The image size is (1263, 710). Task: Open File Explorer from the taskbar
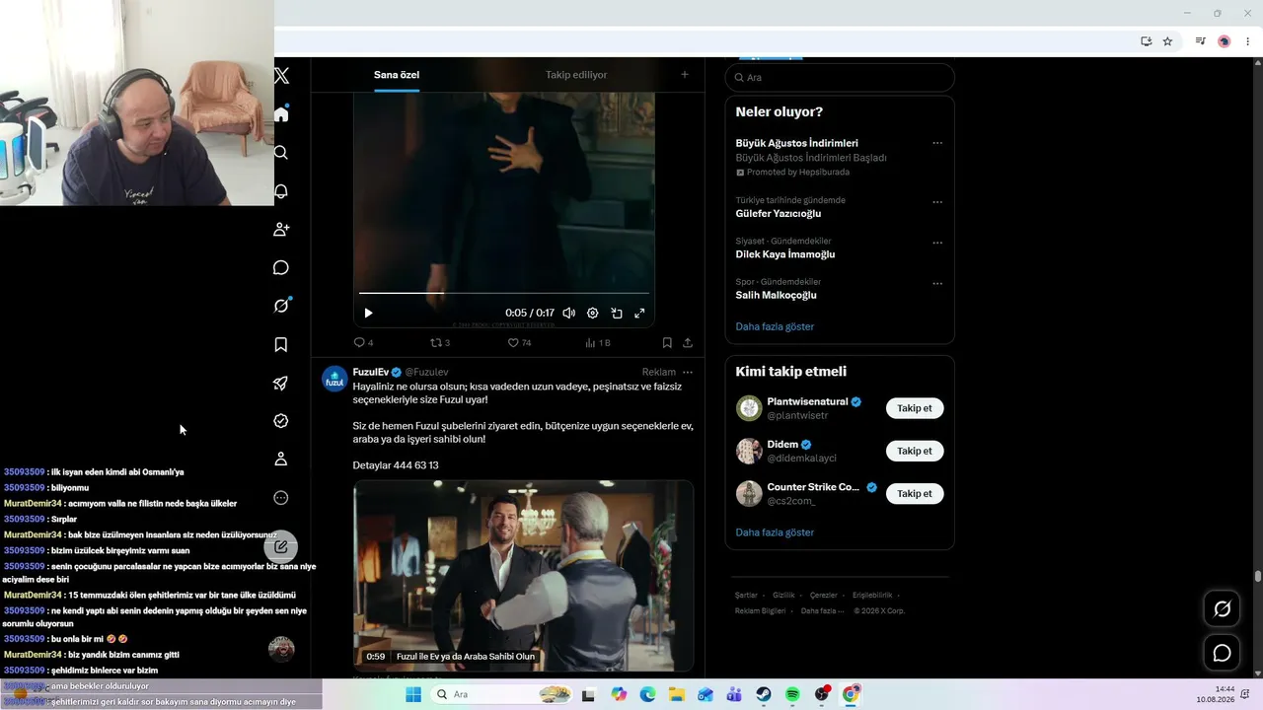pyautogui.click(x=677, y=694)
